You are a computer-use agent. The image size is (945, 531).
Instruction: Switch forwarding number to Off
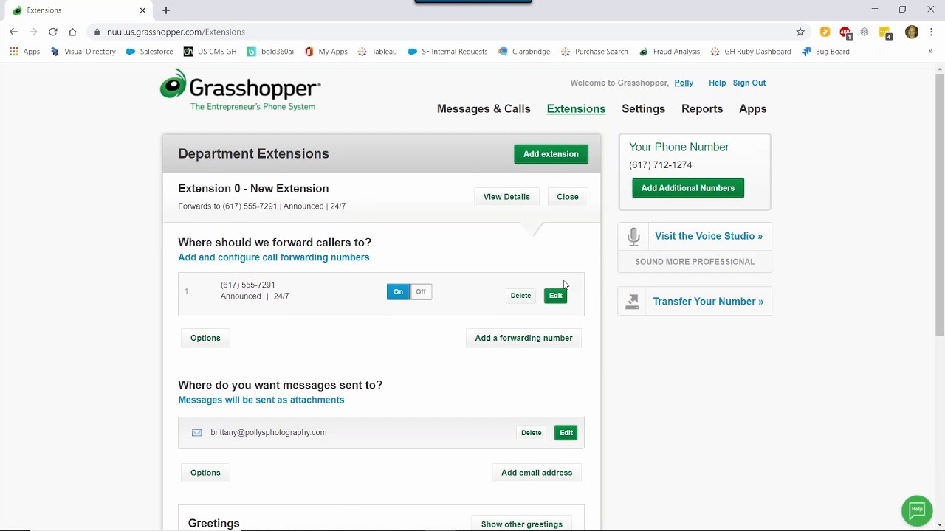pos(421,292)
